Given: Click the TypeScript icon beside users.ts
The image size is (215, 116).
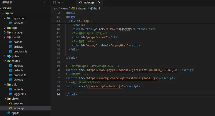Looking at the screenshot, I should pos(10,80).
